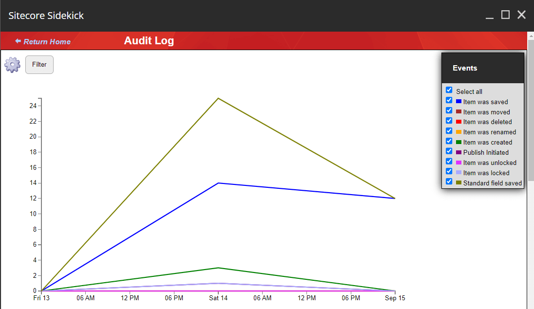Disable the Item was moved checkbox
The height and width of the screenshot is (309, 534).
click(449, 110)
